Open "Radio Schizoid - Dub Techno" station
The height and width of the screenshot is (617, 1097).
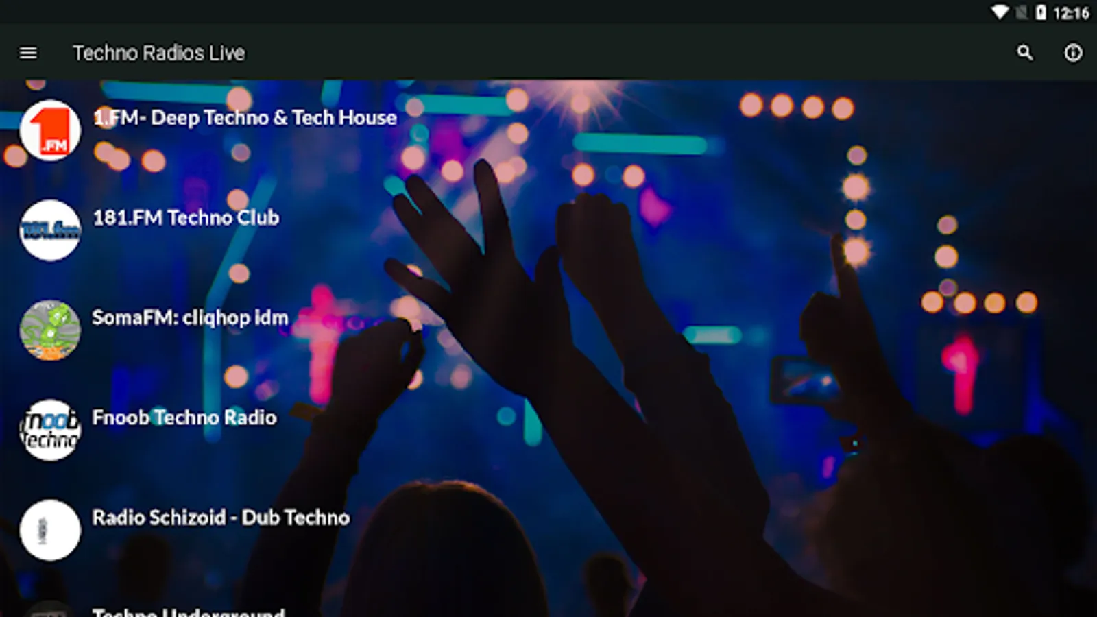(x=221, y=518)
